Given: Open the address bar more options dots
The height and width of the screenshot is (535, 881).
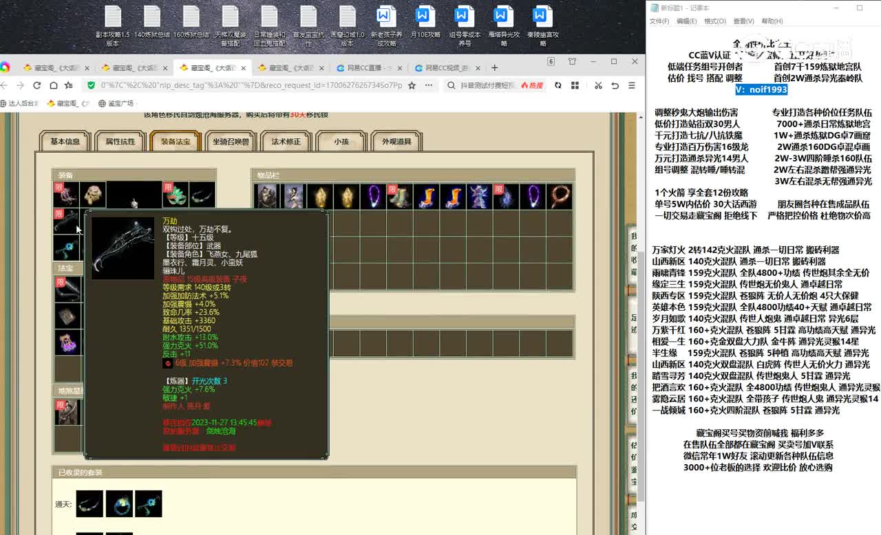Looking at the screenshot, I should [429, 85].
